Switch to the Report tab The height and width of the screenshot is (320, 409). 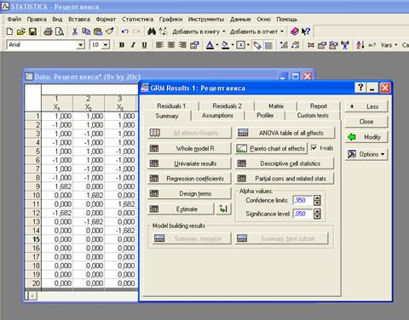tap(319, 106)
